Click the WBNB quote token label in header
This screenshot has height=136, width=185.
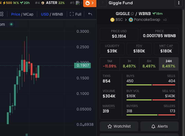[x=145, y=14]
